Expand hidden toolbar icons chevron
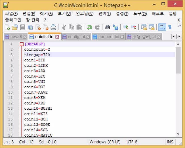Image resolution: width=185 pixels, height=148 pixels. (179, 26)
